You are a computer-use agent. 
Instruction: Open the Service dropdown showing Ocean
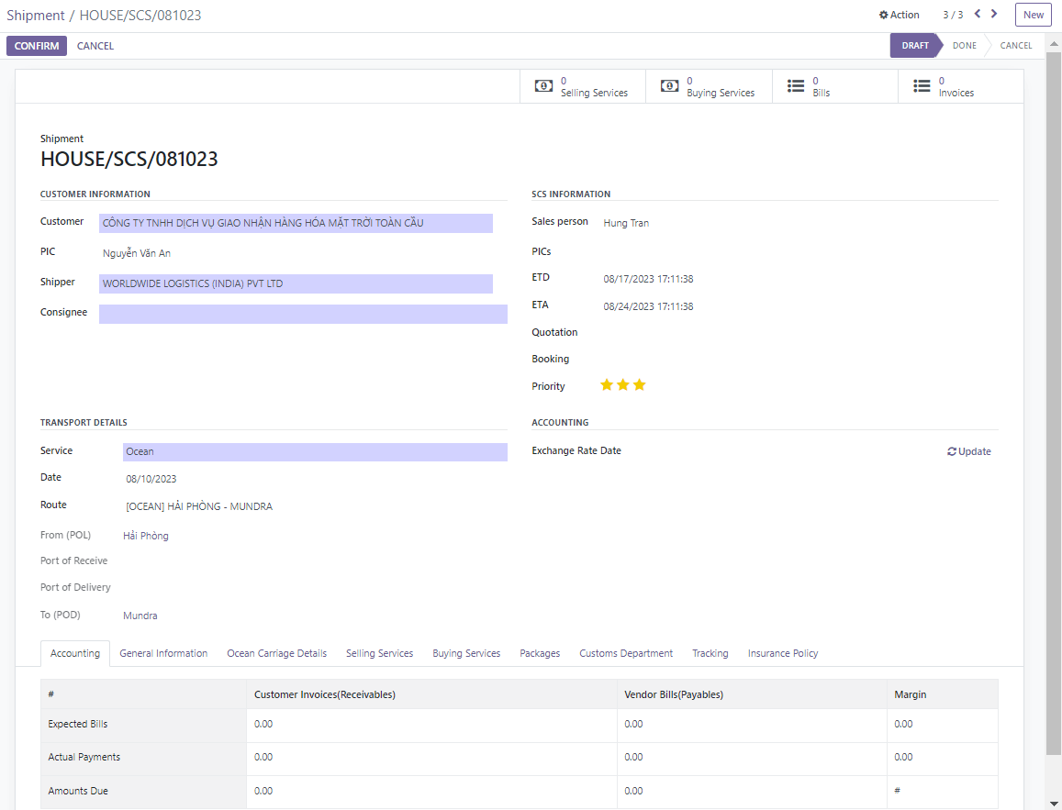[x=315, y=452]
